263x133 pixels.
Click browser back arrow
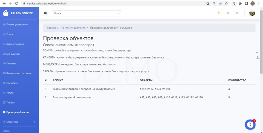[x=4, y=3]
